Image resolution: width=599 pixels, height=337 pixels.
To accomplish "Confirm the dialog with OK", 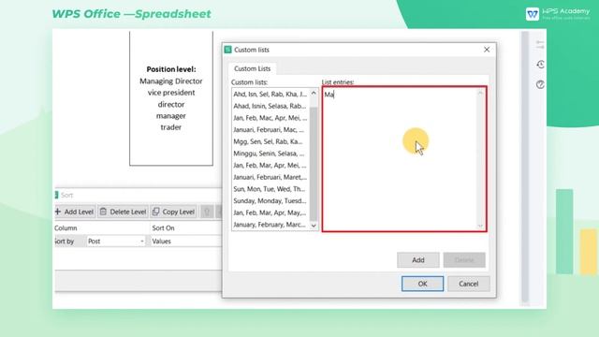I will [x=422, y=284].
